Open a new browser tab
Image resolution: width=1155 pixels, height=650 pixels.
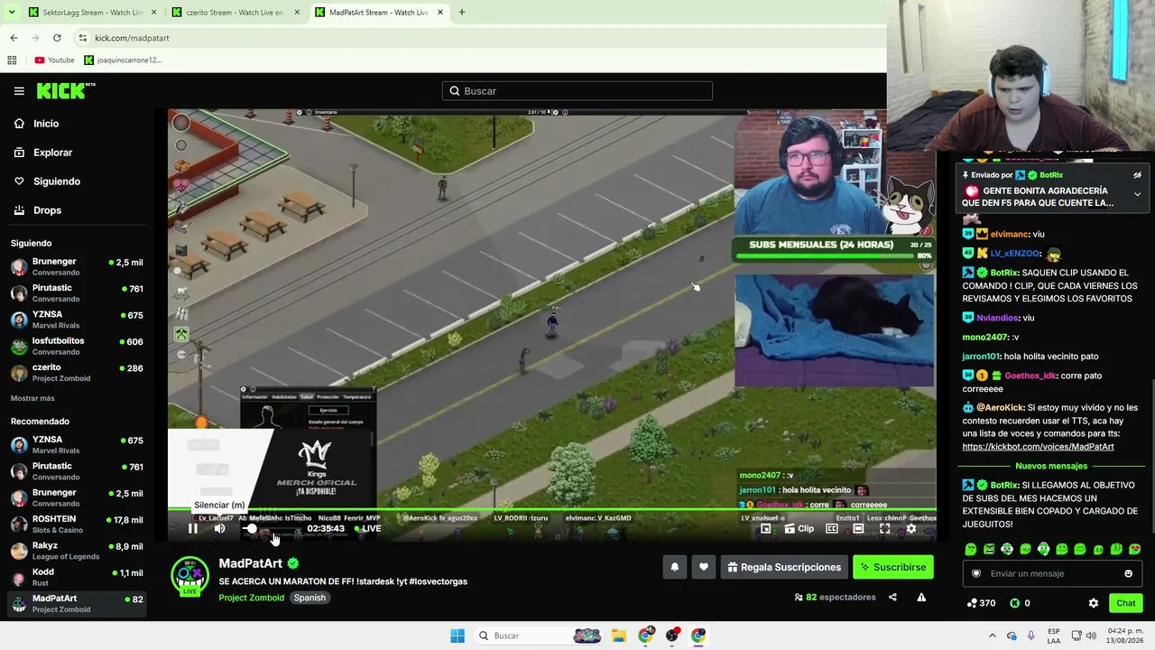(462, 13)
